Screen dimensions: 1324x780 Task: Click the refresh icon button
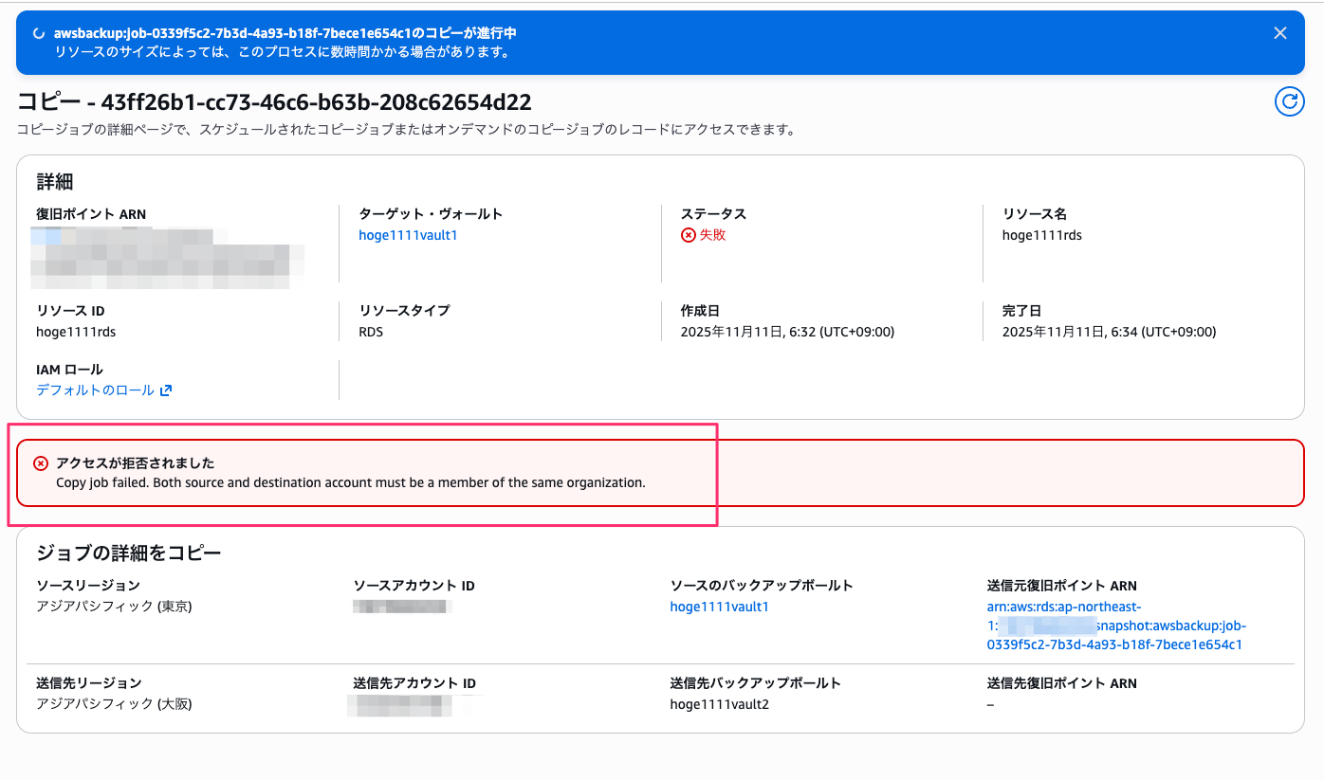1289,101
